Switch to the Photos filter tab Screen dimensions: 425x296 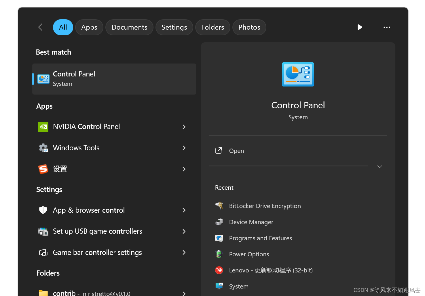pos(249,27)
